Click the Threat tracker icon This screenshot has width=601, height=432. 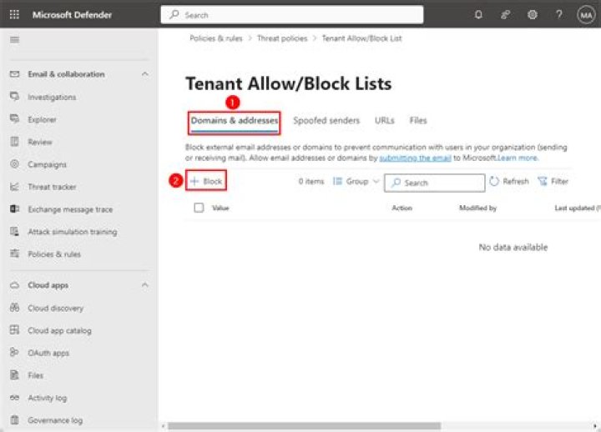point(14,187)
